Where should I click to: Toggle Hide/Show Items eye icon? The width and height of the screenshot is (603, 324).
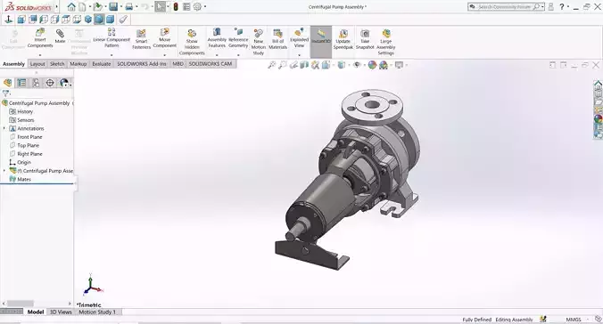(357, 65)
